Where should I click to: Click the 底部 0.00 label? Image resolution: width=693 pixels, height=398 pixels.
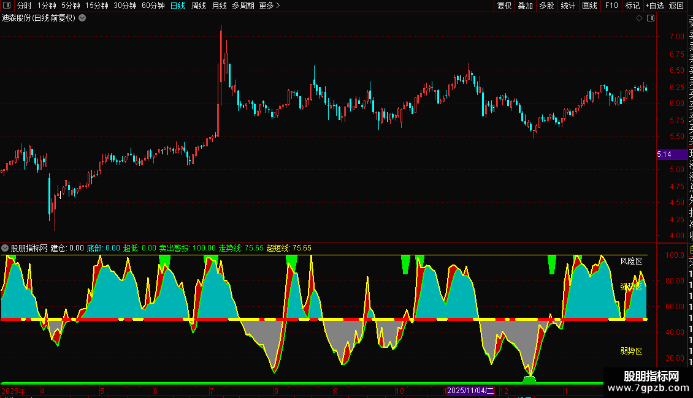(104, 248)
